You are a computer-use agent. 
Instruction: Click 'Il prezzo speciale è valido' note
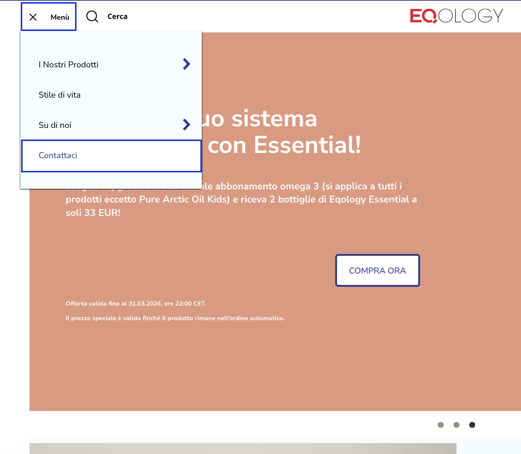(175, 318)
